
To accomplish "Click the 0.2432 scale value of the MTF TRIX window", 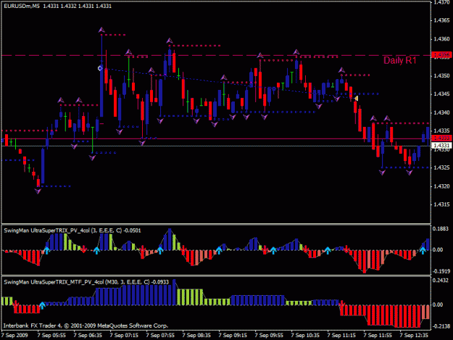I will (441, 281).
